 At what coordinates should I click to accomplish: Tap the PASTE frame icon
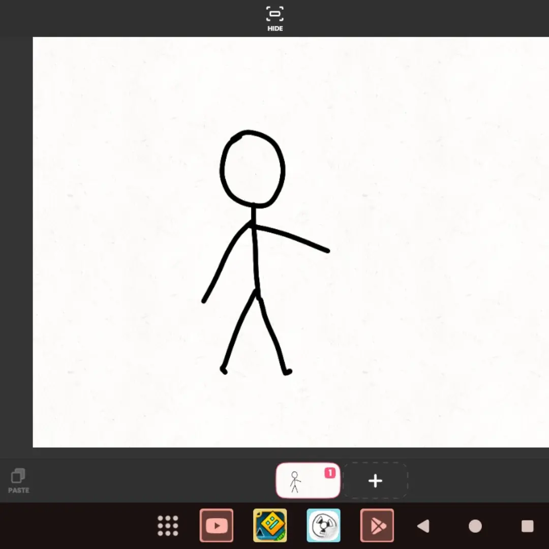click(18, 481)
